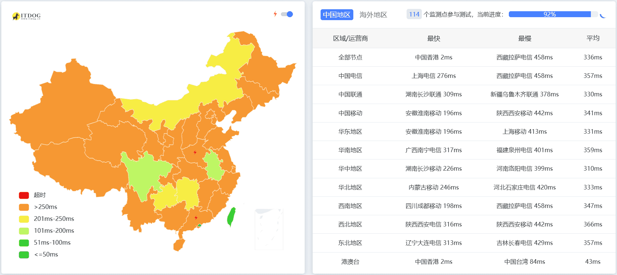Viewport: 617px width, 275px height.
Task: Click 福建泉州电信 401ms cell
Action: click(x=525, y=150)
